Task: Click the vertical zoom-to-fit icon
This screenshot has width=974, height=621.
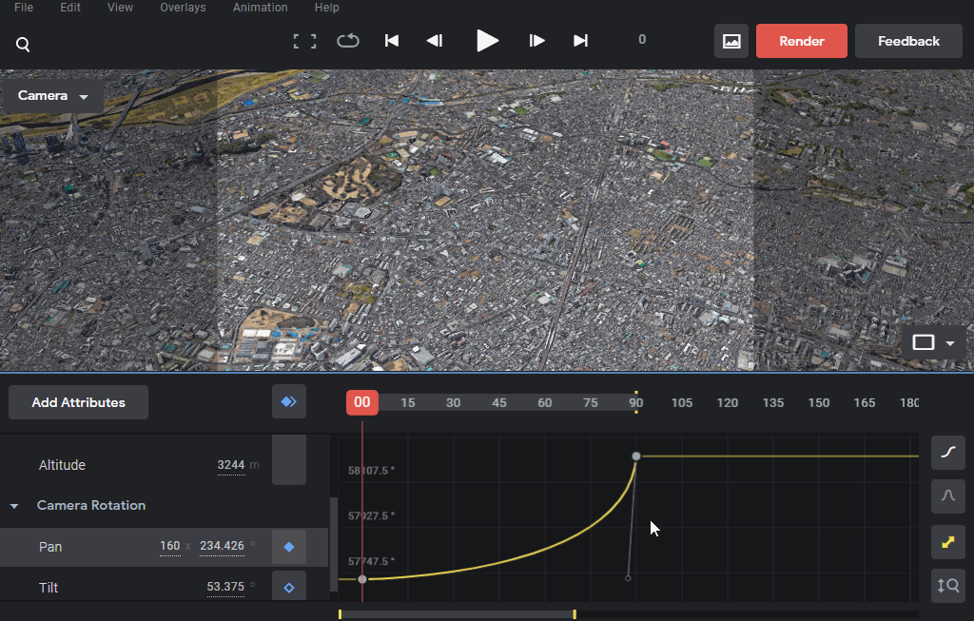Action: pyautogui.click(x=948, y=586)
